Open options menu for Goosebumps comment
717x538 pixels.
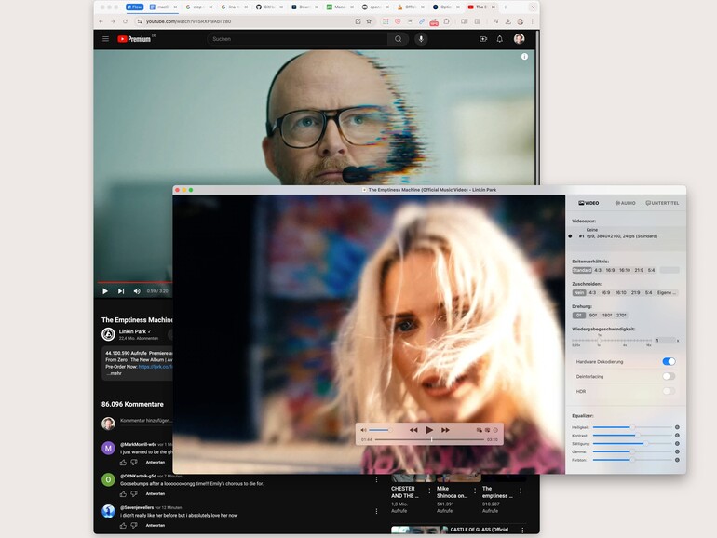coord(376,480)
